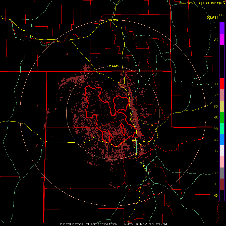Click the IC pink legend swatch
The width and height of the screenshot is (226, 226).
tap(222, 162)
